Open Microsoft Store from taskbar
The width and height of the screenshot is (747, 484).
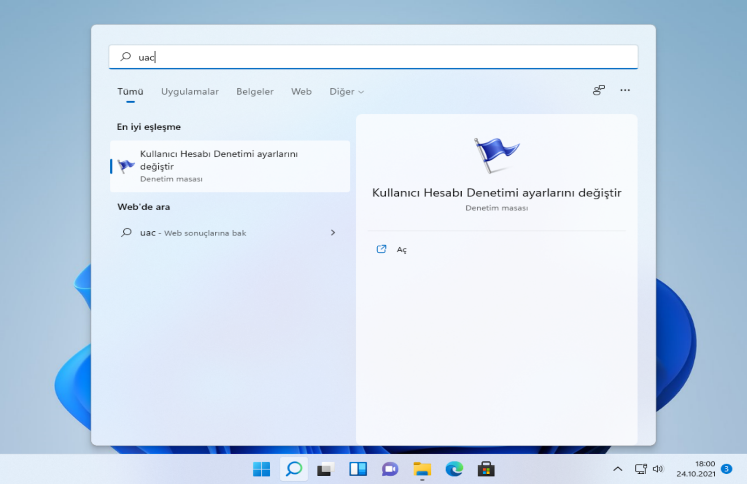486,469
